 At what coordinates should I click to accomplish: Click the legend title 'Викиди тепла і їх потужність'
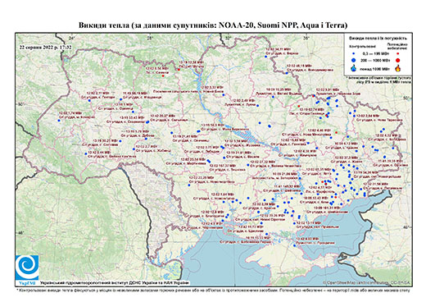pos(378,39)
